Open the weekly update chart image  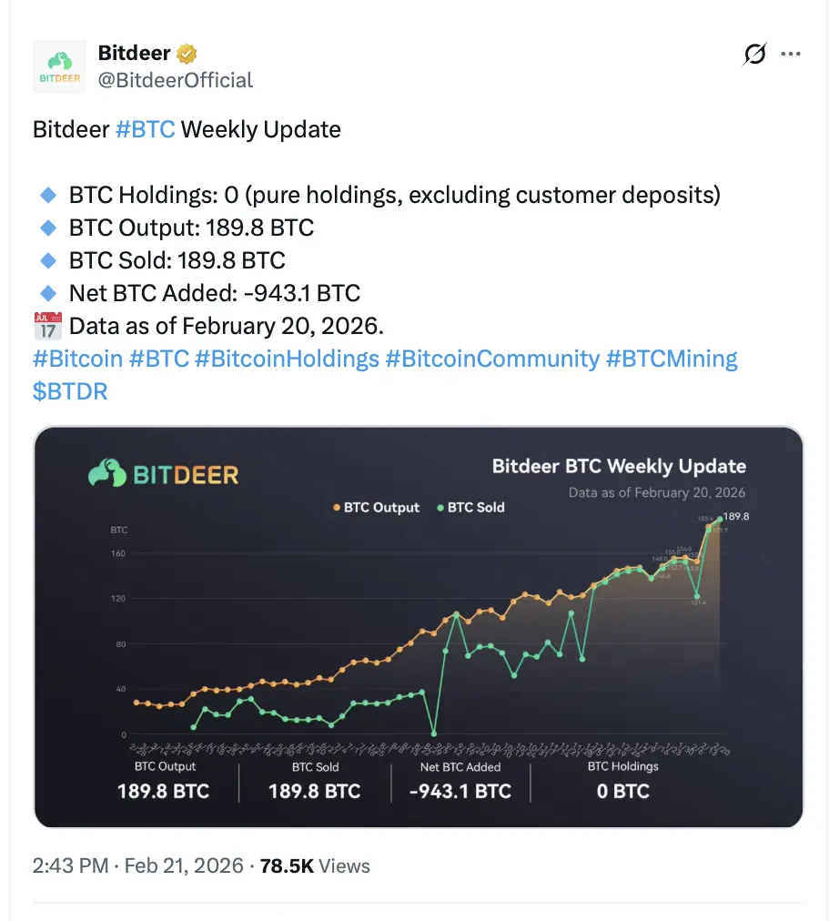(x=418, y=627)
